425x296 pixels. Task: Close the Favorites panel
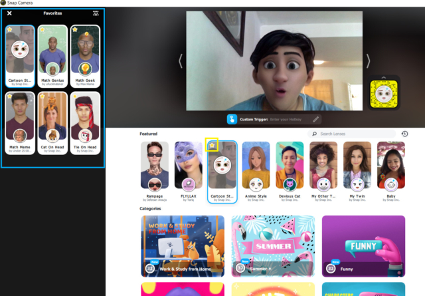coord(9,13)
